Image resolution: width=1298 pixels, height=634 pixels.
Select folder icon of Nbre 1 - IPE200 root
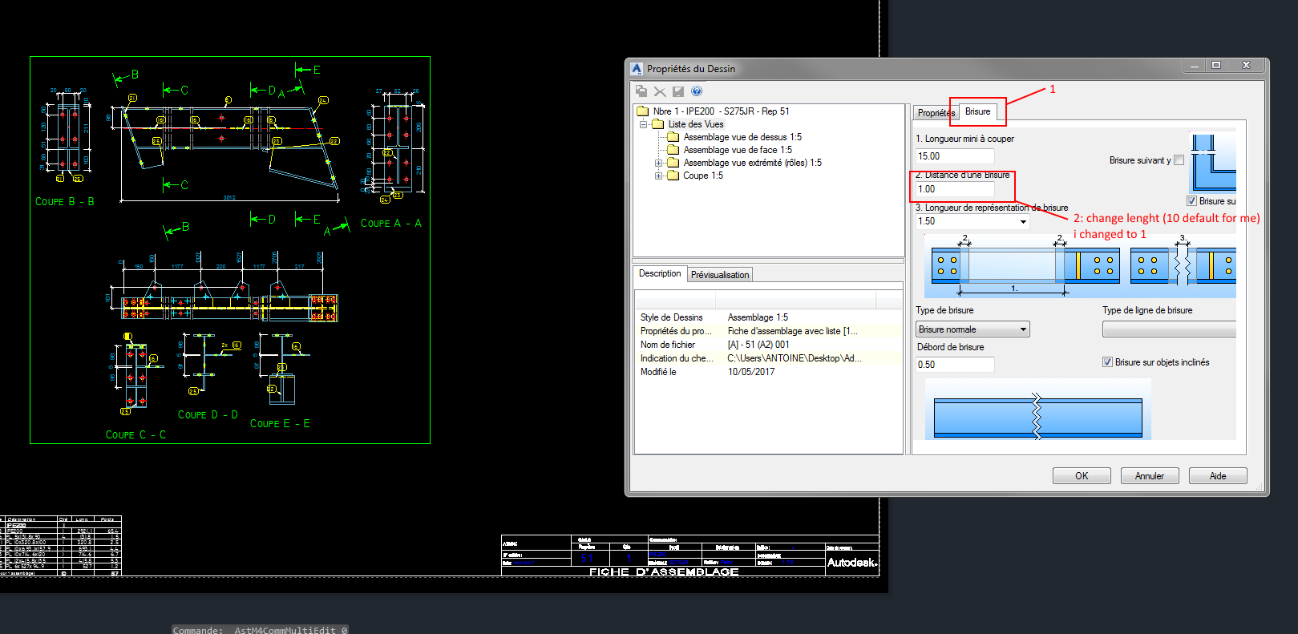pyautogui.click(x=643, y=111)
